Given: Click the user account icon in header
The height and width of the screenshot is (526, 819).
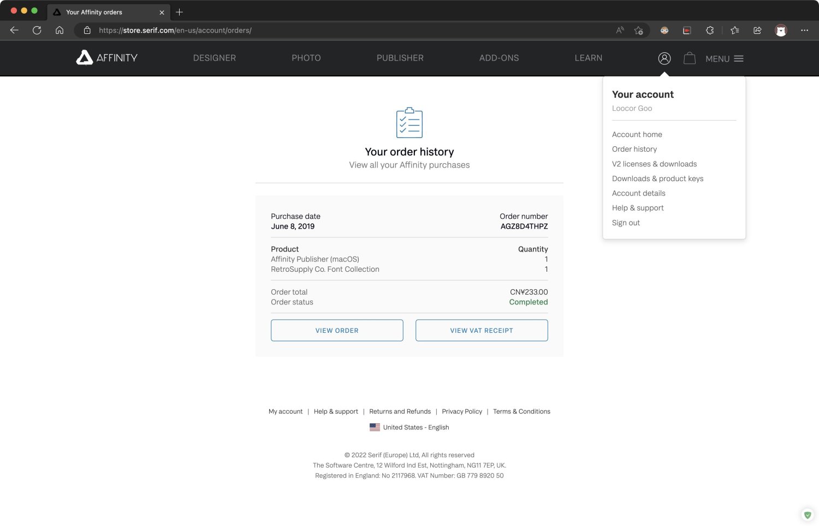Looking at the screenshot, I should 664,58.
